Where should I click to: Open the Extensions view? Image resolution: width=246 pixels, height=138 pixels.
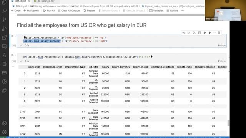click(4, 38)
